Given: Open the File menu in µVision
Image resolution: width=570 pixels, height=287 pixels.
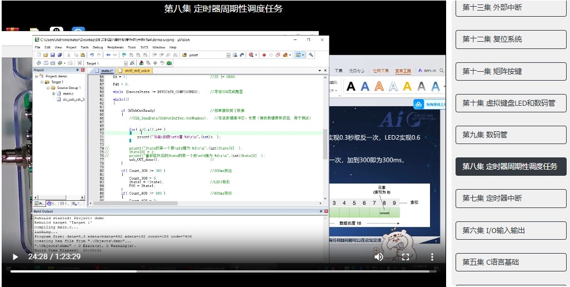Looking at the screenshot, I should (37, 47).
